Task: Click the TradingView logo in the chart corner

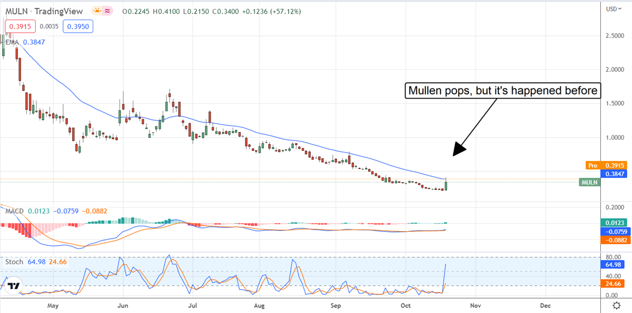Action: pos(13,286)
